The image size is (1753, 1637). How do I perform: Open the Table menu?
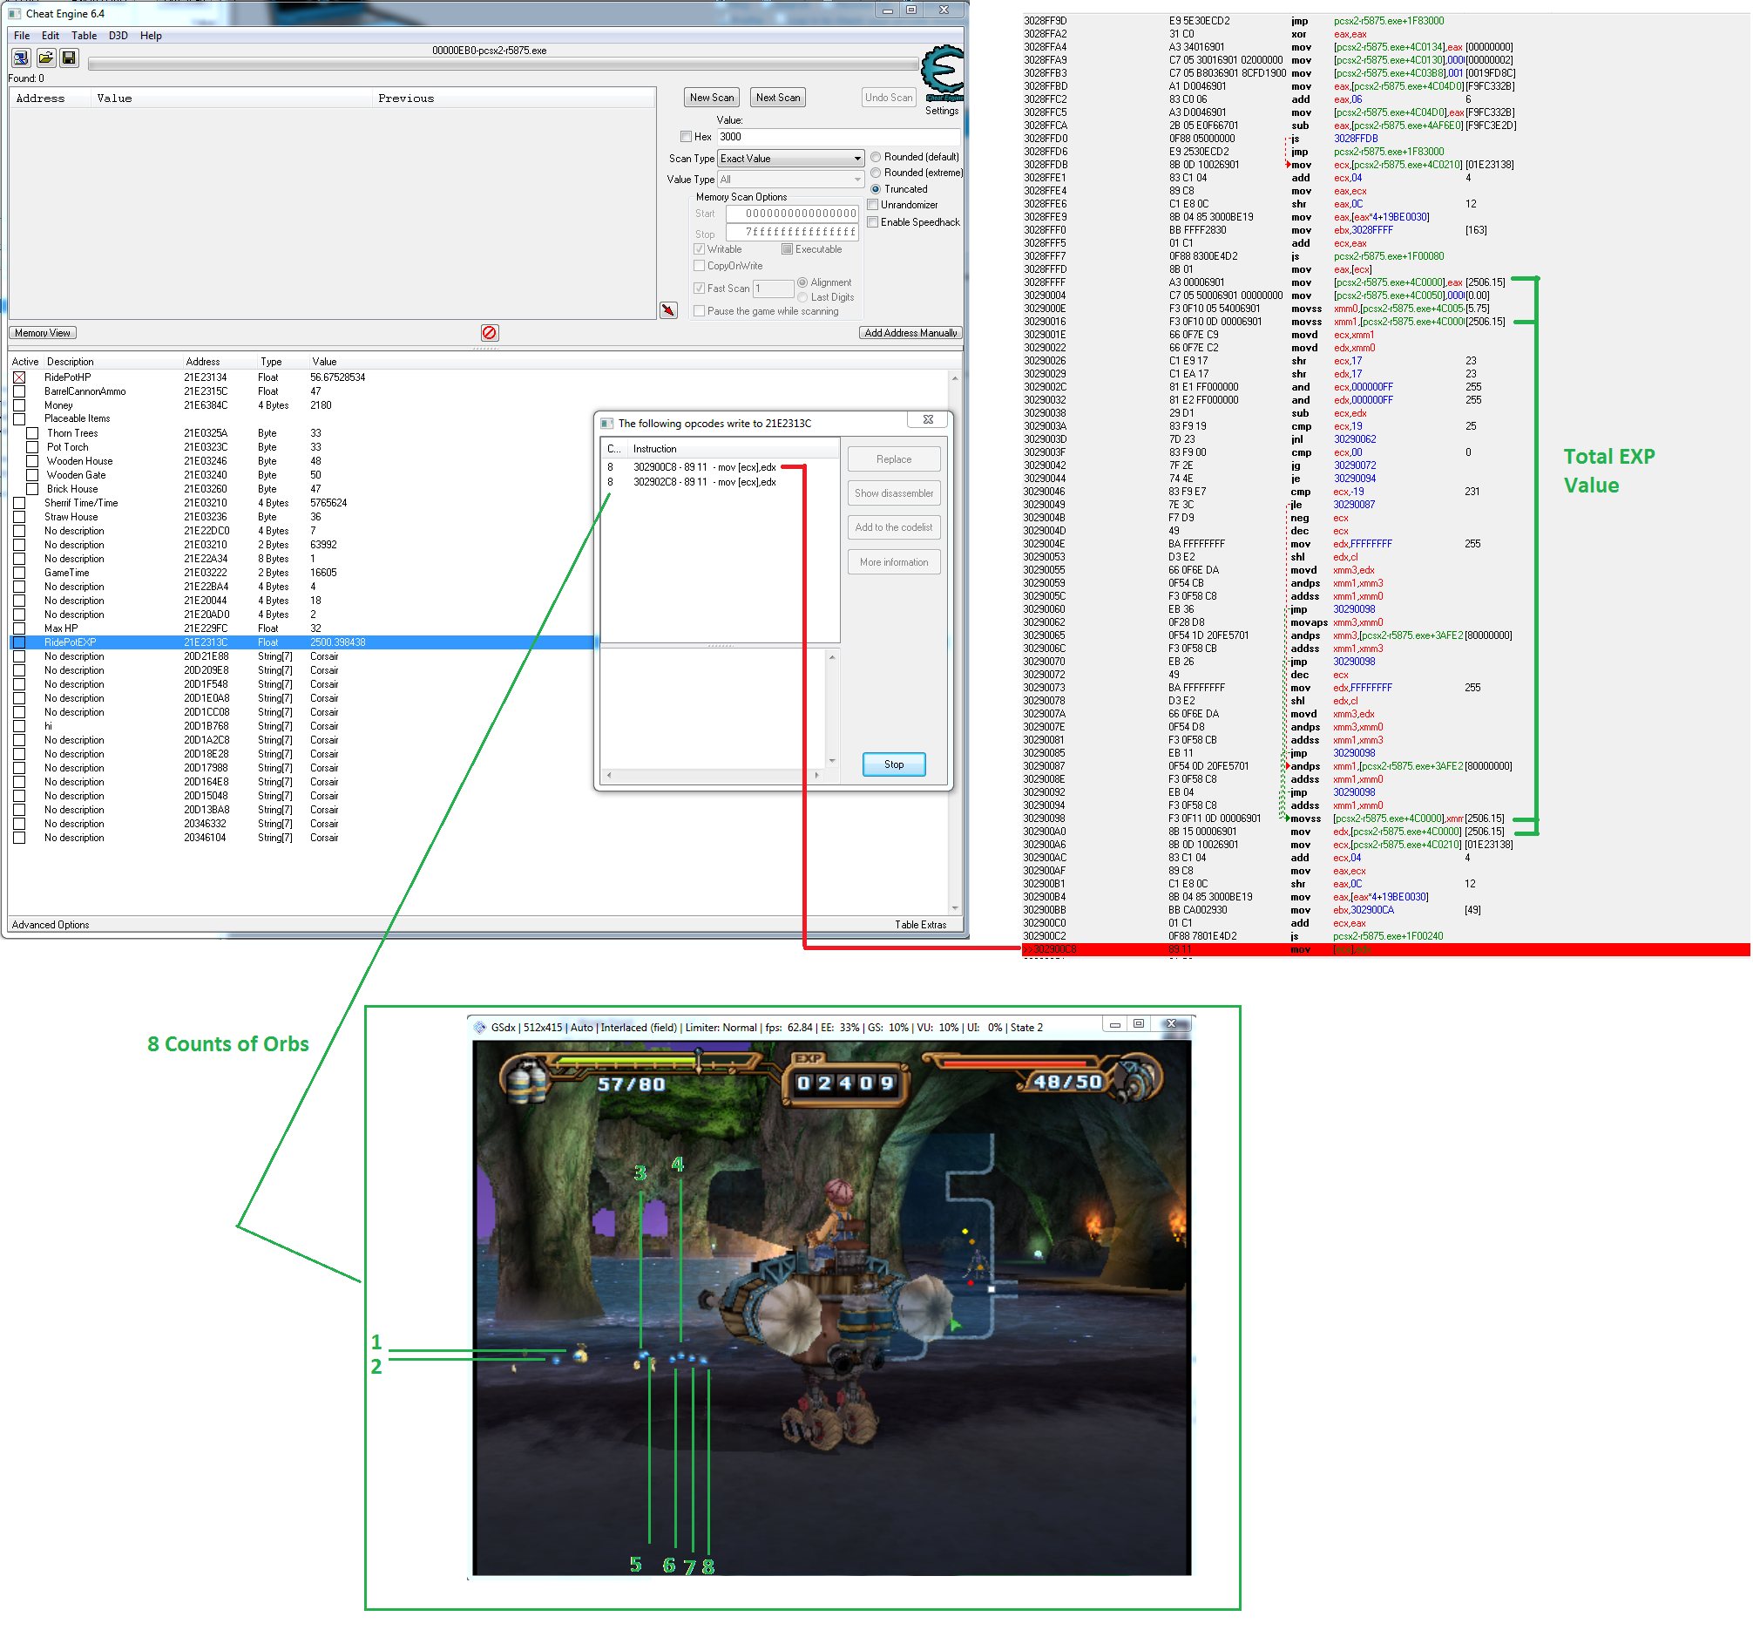pos(85,35)
